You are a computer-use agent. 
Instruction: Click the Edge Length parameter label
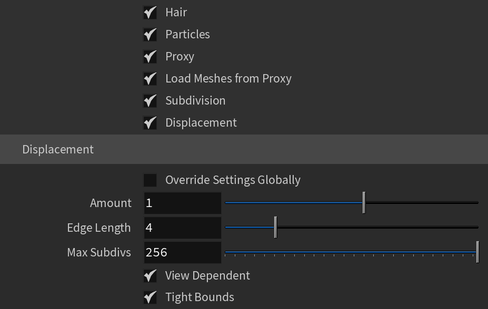98,228
